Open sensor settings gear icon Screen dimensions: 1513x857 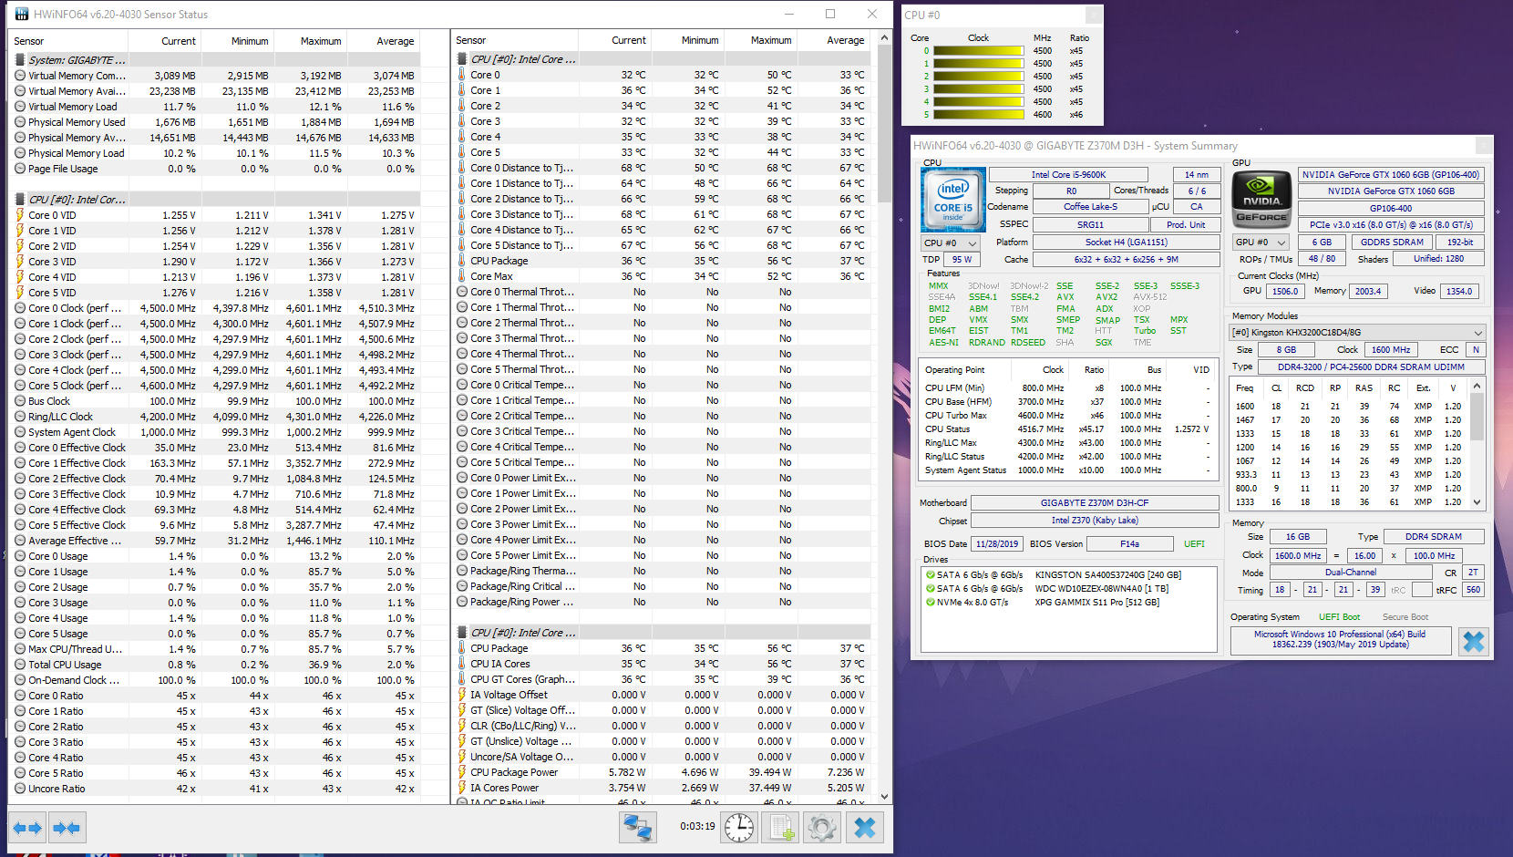click(821, 828)
